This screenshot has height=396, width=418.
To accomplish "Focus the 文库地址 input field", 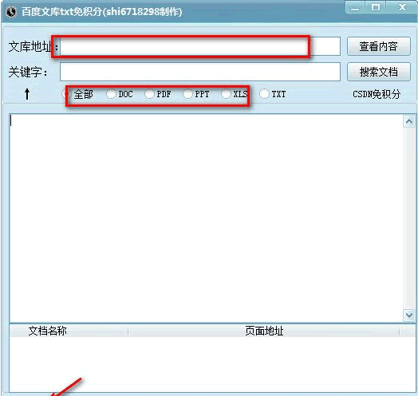I will (200, 46).
